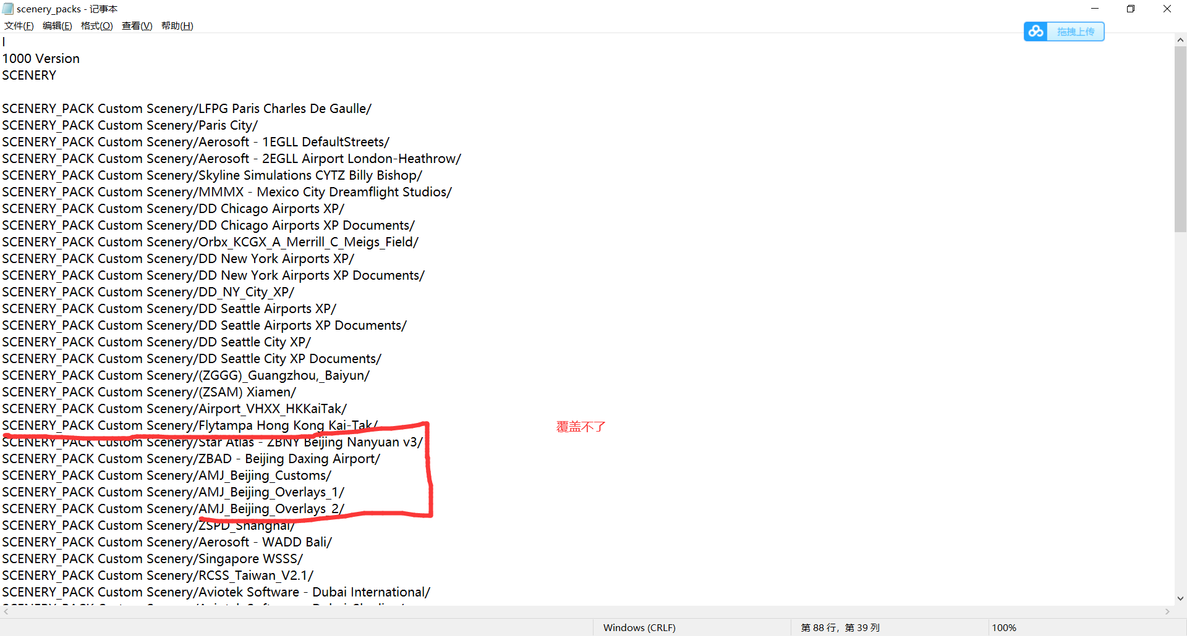1187x636 pixels.
Task: Click the Notepad app icon in title bar
Action: click(8, 9)
